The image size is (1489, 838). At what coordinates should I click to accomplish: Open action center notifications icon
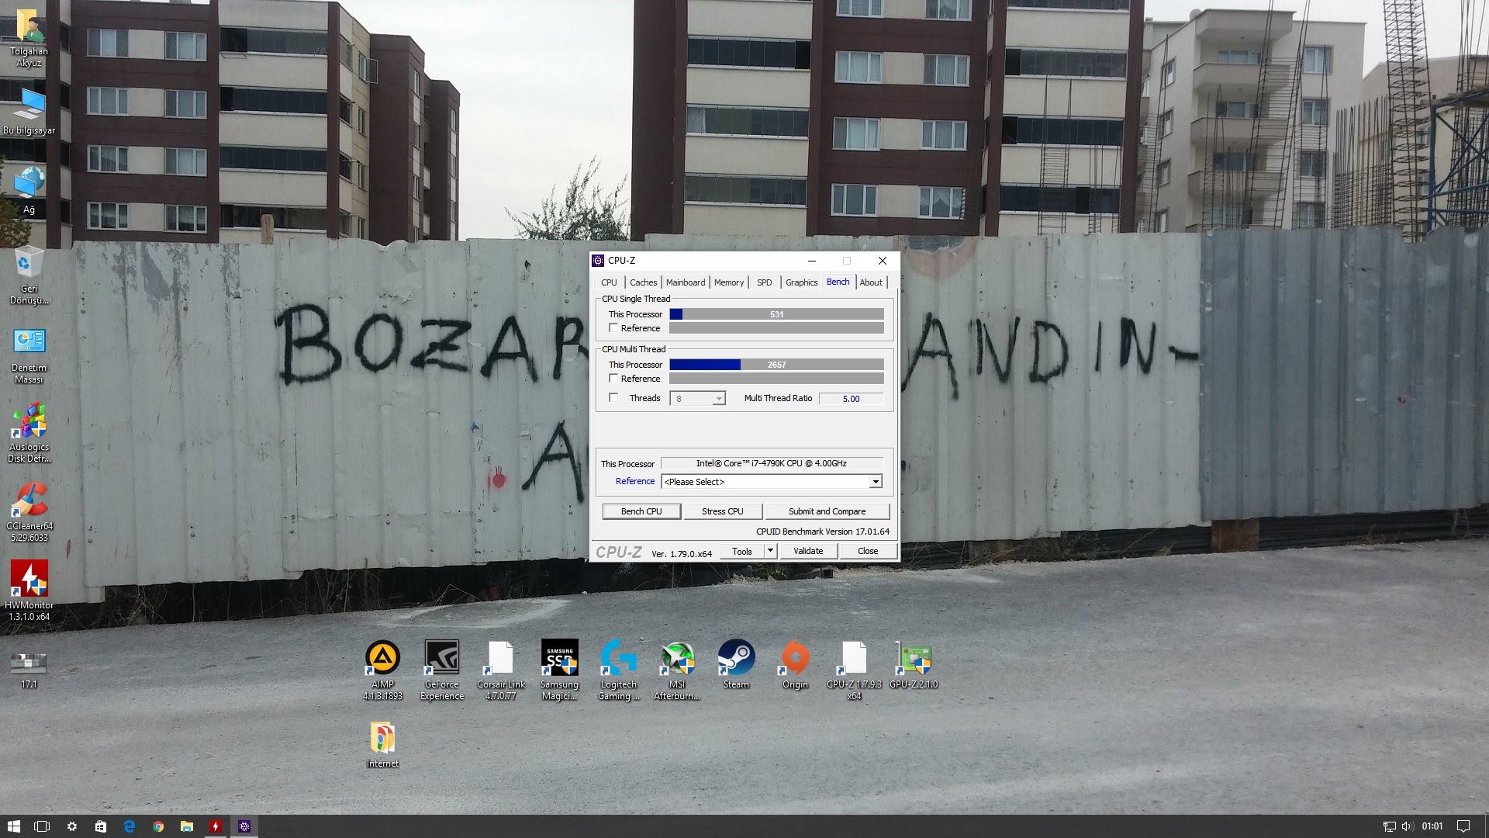pyautogui.click(x=1463, y=826)
